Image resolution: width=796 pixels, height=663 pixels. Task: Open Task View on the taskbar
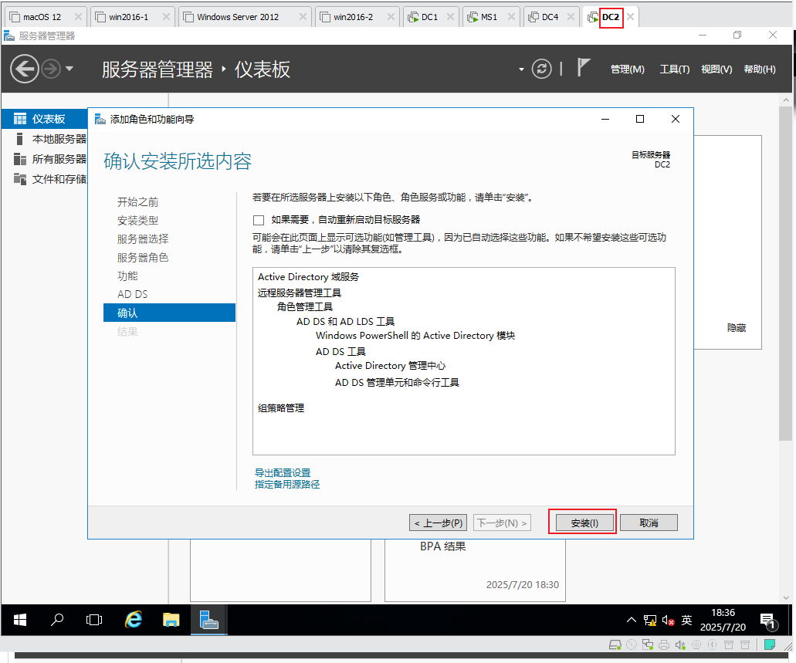(94, 620)
